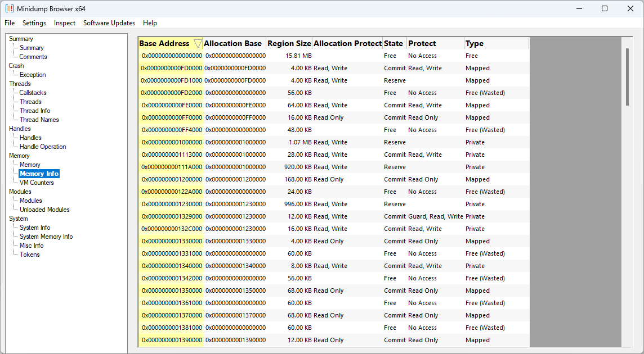The image size is (644, 354).
Task: Select base address 0x0000000000FD2000 cell
Action: click(x=171, y=93)
